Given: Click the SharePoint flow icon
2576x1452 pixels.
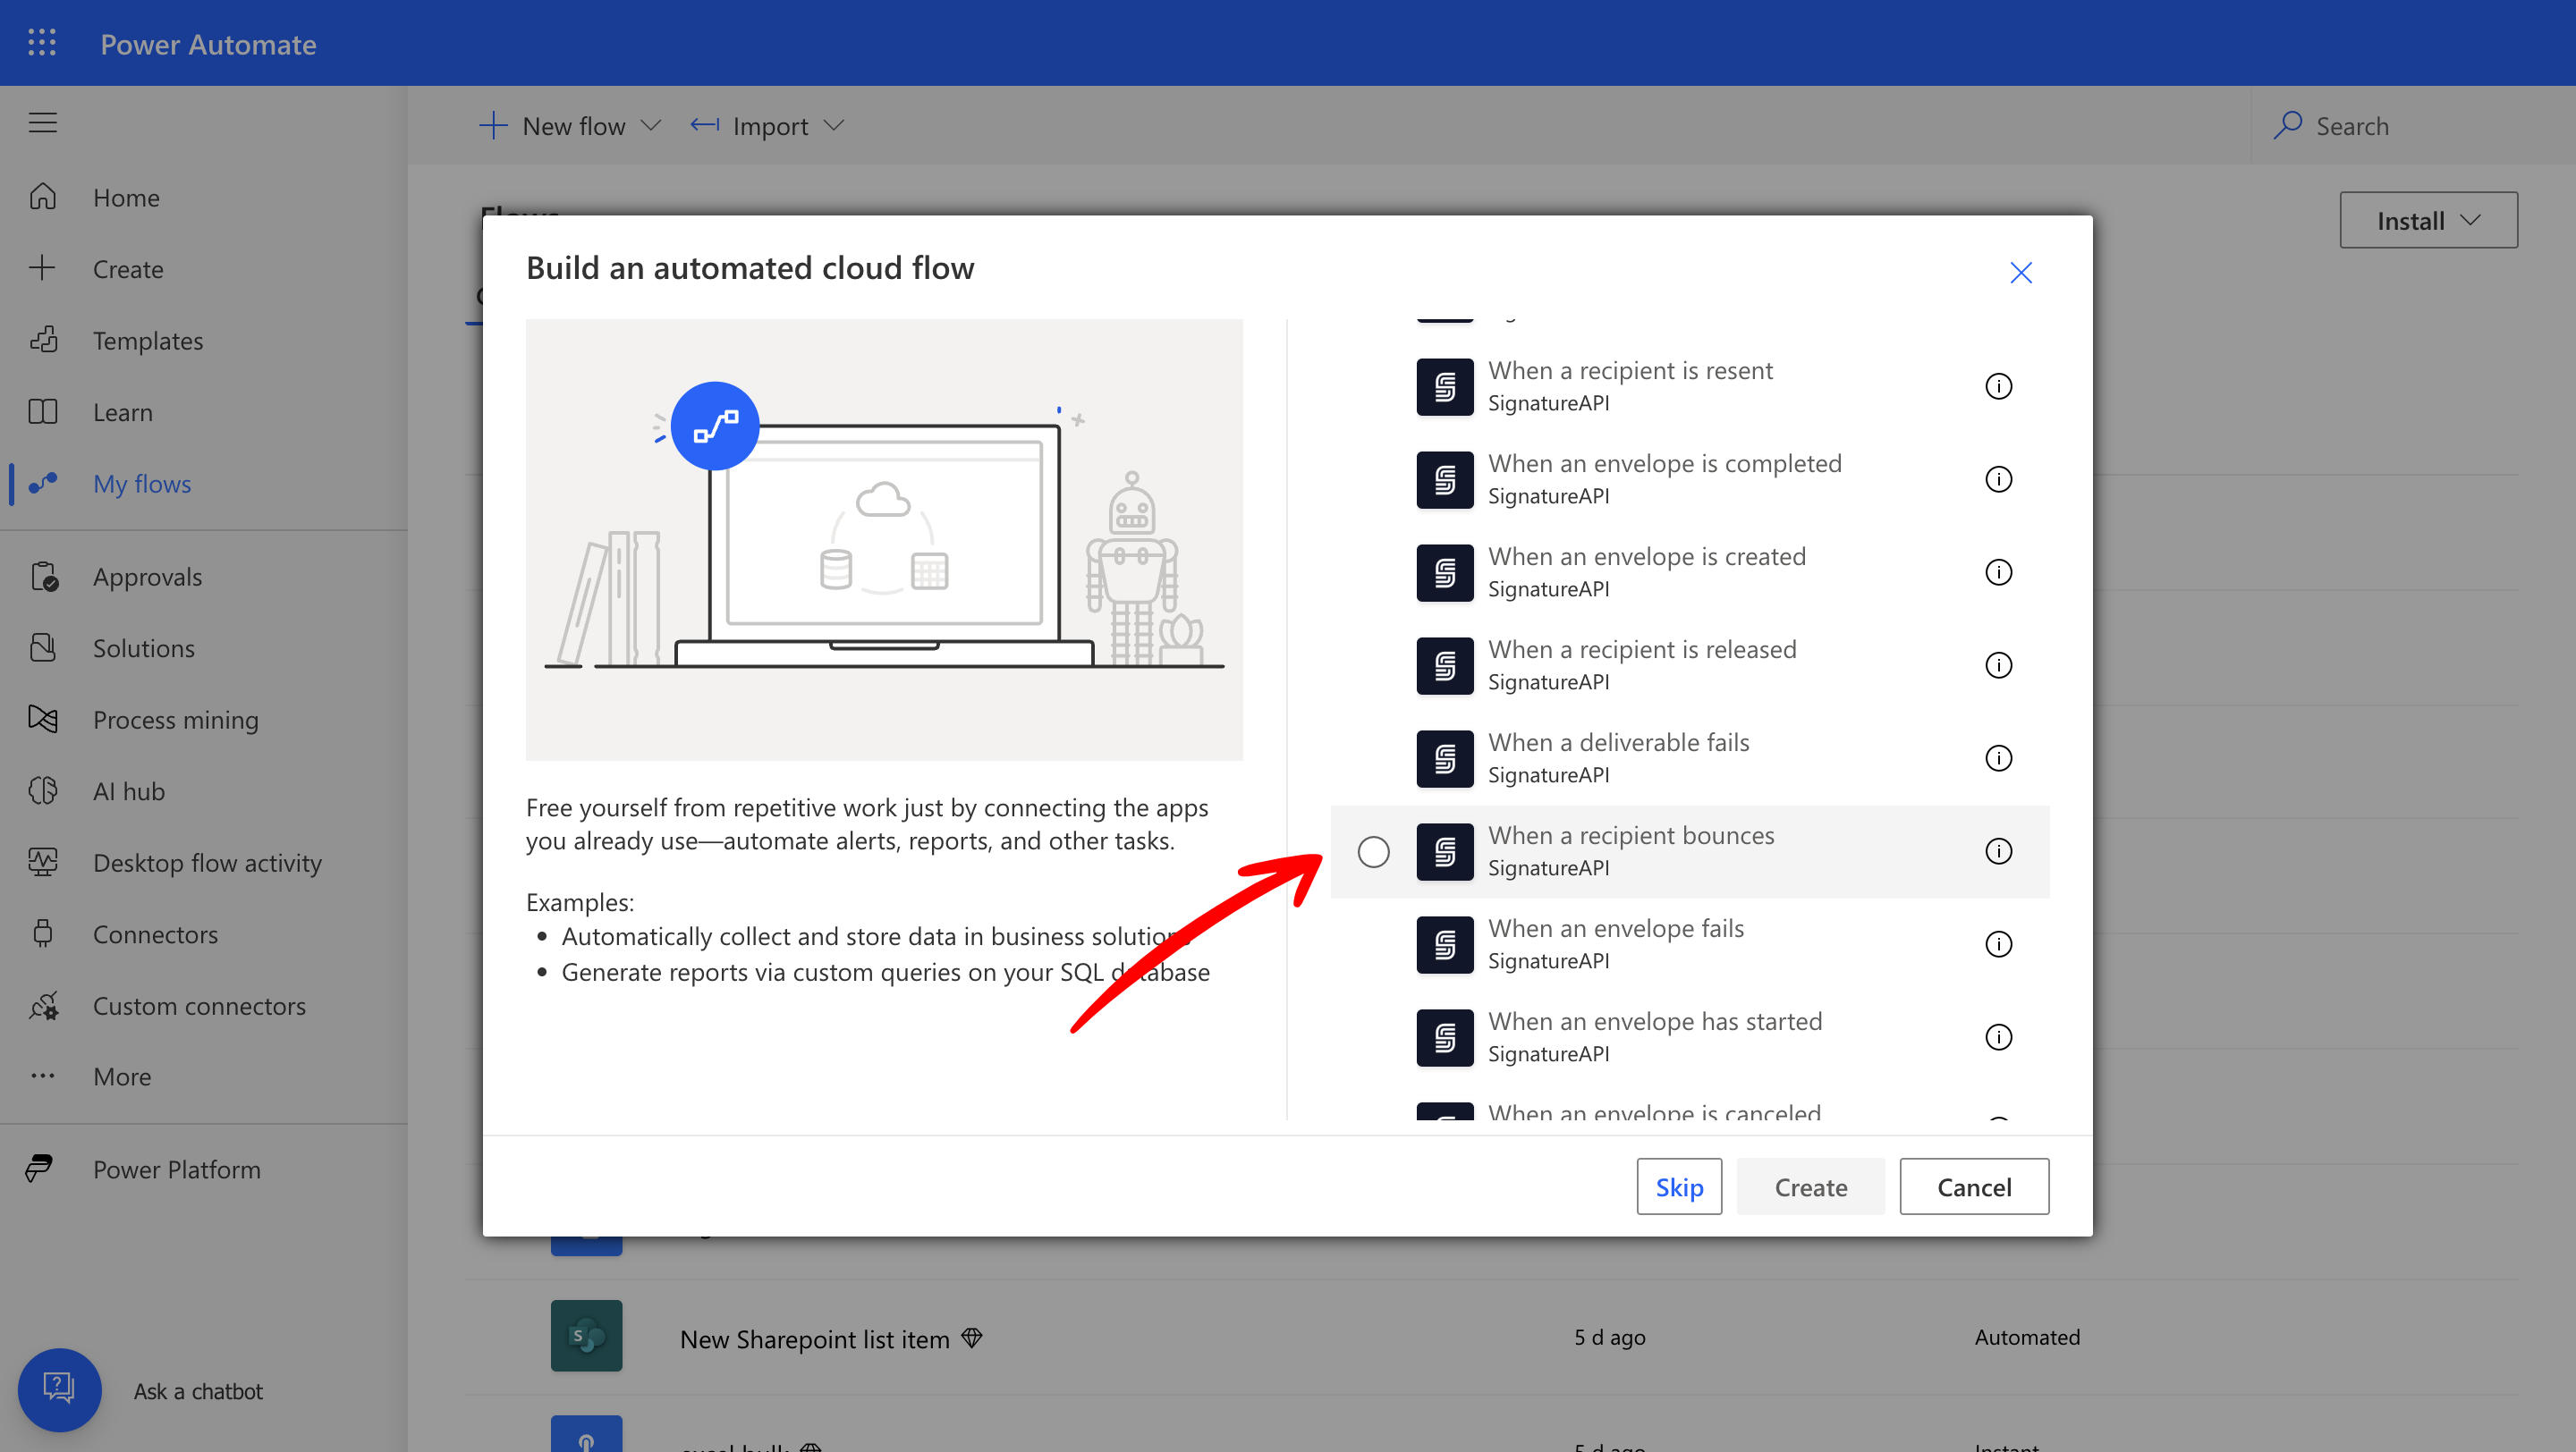Looking at the screenshot, I should (586, 1336).
